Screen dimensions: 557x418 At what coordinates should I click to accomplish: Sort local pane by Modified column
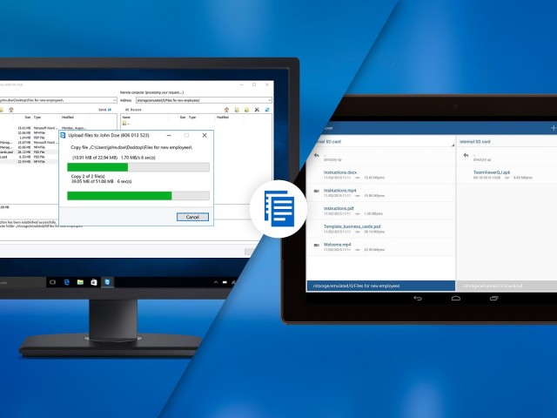tap(68, 117)
